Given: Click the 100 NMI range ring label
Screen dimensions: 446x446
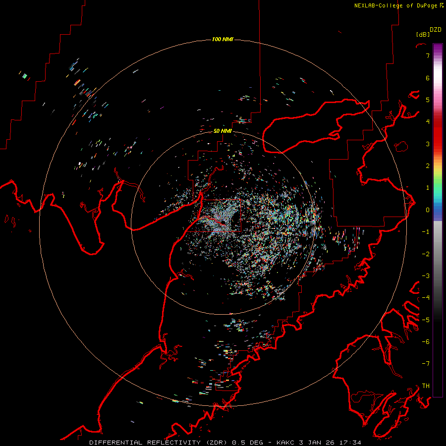Looking at the screenshot, I should (x=223, y=39).
